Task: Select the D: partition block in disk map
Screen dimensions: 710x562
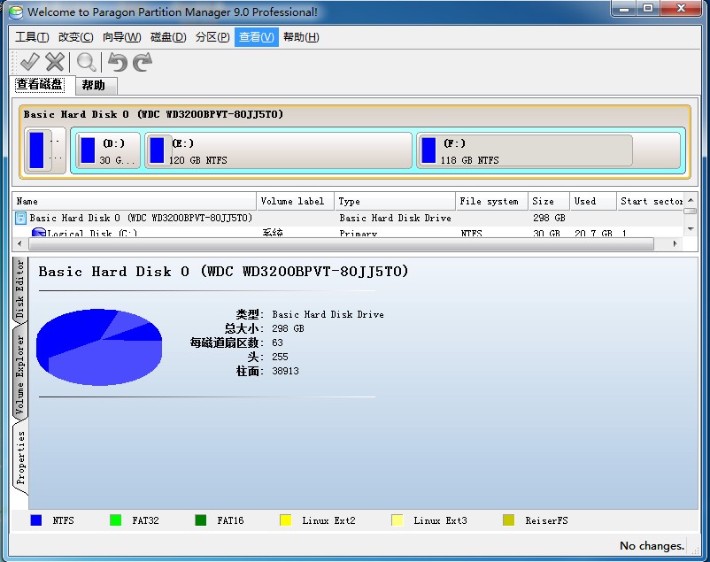Action: pos(106,150)
